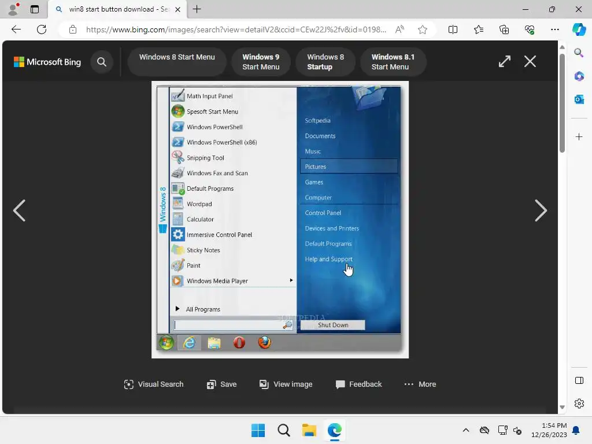Toggle the sidebar panel layout icon
Viewport: 592px width, 444px height.
click(579, 380)
